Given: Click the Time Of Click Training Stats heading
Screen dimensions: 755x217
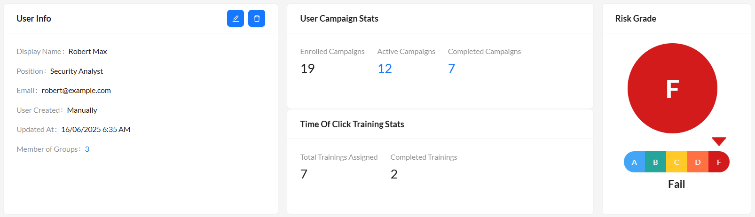Looking at the screenshot, I should (352, 124).
